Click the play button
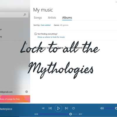 58,108
